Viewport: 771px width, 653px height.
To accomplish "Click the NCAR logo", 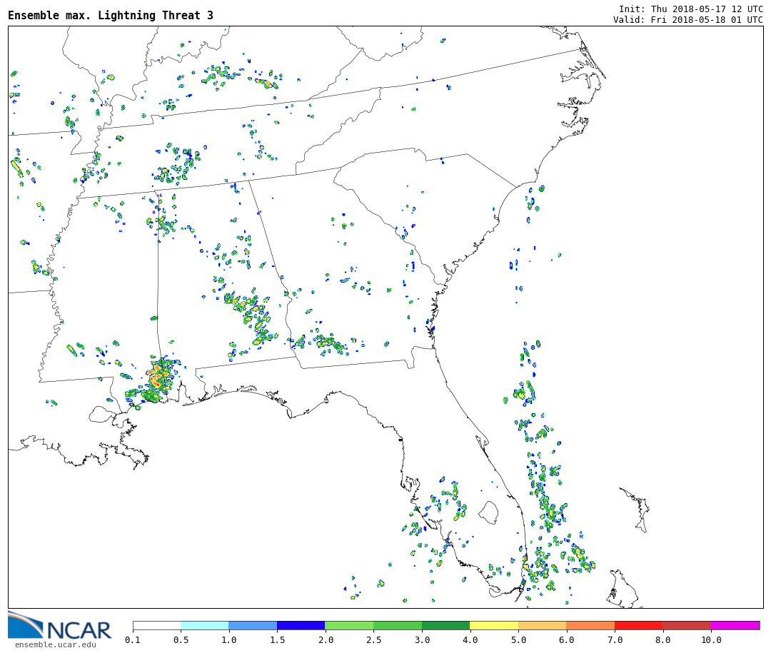I will (59, 625).
